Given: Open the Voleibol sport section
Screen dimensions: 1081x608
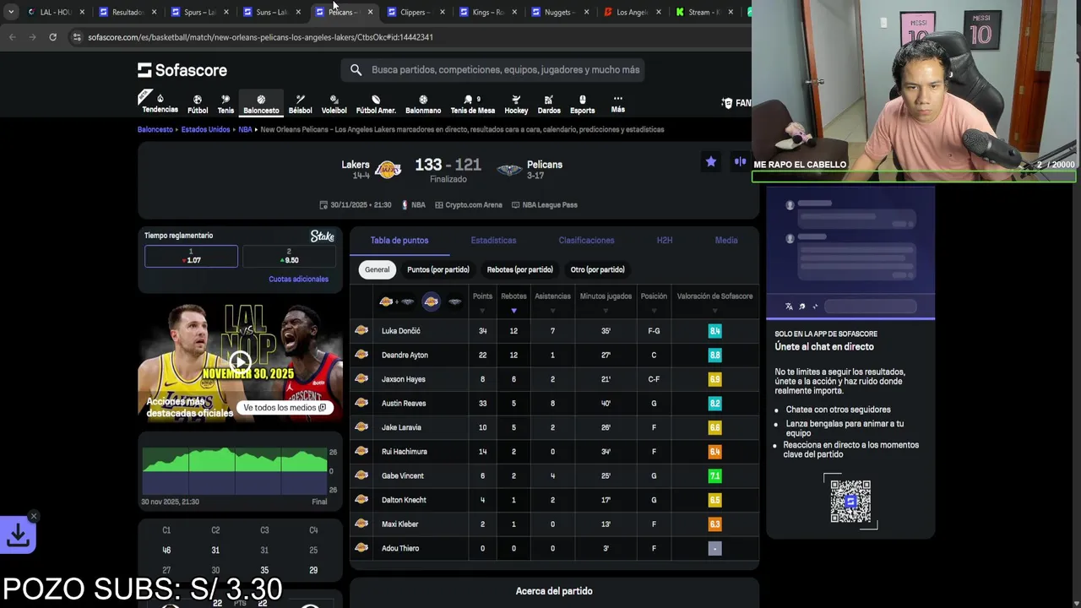Looking at the screenshot, I should [x=334, y=104].
